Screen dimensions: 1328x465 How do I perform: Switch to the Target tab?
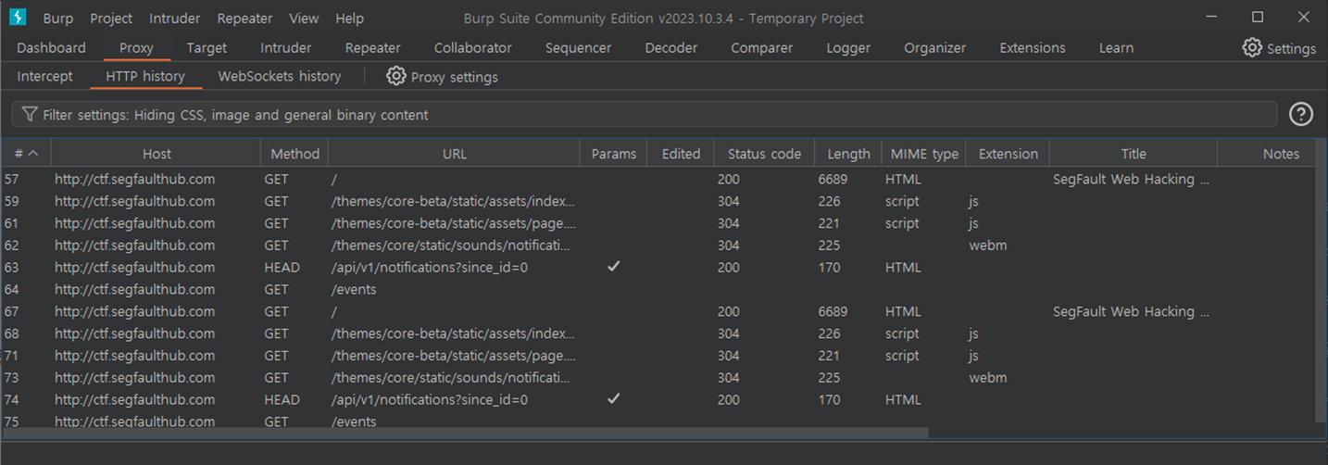click(x=207, y=48)
